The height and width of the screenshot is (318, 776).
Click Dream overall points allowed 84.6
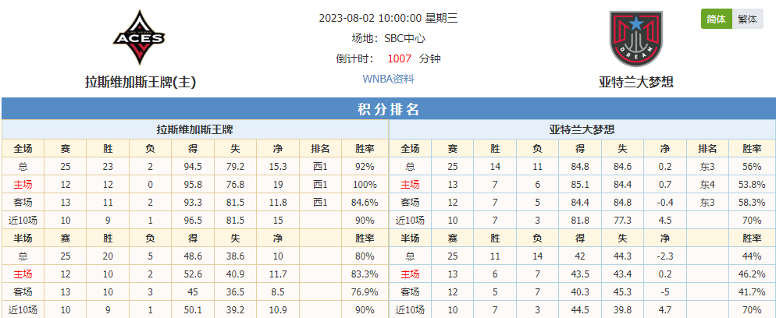622,167
